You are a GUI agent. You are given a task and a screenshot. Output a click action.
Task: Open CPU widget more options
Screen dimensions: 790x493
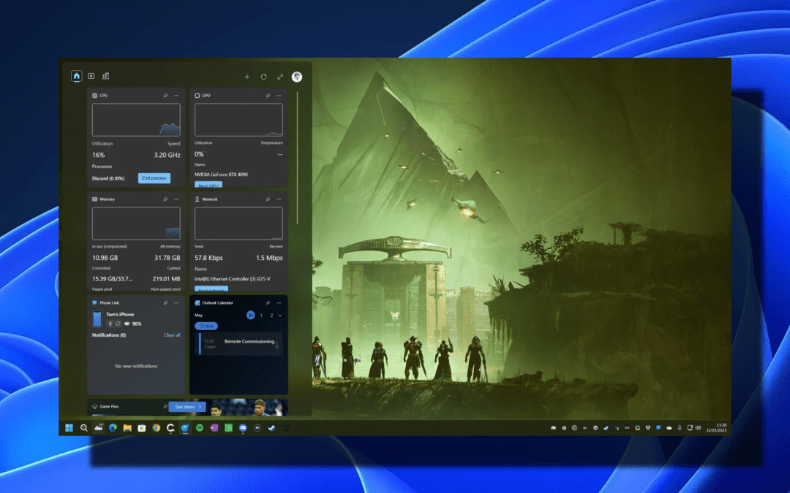pyautogui.click(x=176, y=96)
